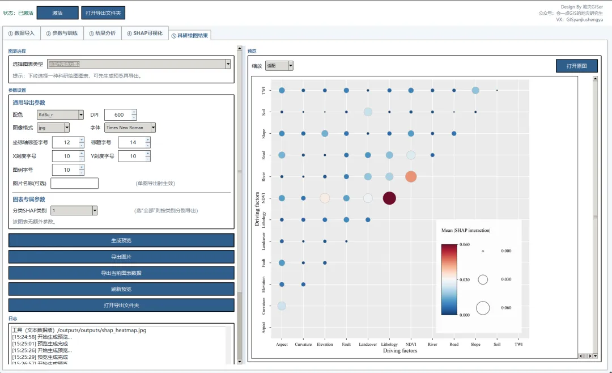Decrease the 图例字号 value
This screenshot has height=373, width=612.
[82, 172]
